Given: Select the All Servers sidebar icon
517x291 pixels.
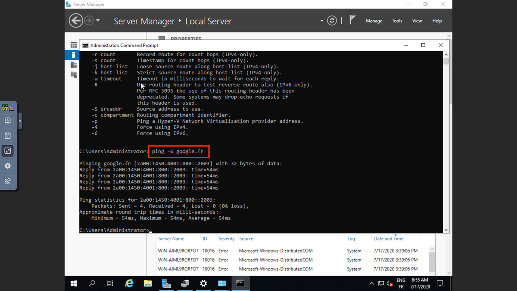Looking at the screenshot, I should click(74, 65).
